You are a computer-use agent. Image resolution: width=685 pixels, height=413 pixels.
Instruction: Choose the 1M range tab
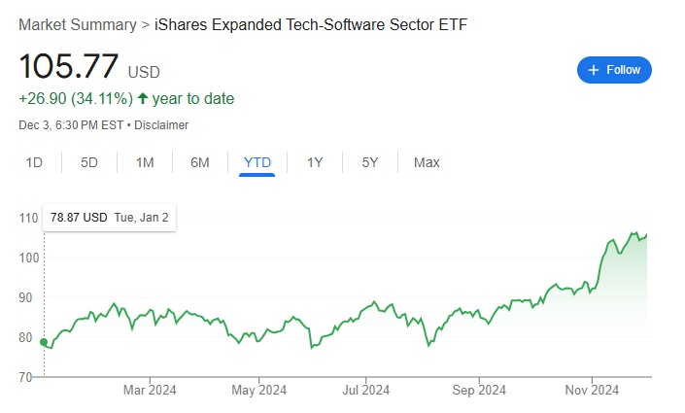(x=145, y=162)
